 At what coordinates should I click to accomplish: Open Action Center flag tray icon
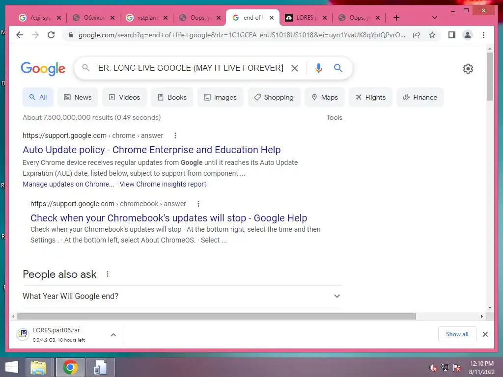point(457,368)
